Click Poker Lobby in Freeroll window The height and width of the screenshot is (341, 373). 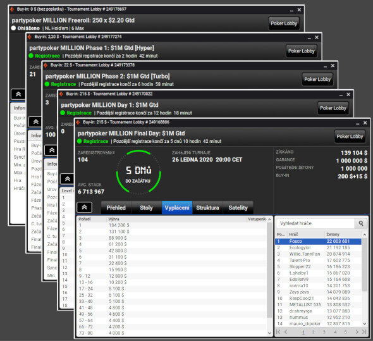tap(284, 23)
